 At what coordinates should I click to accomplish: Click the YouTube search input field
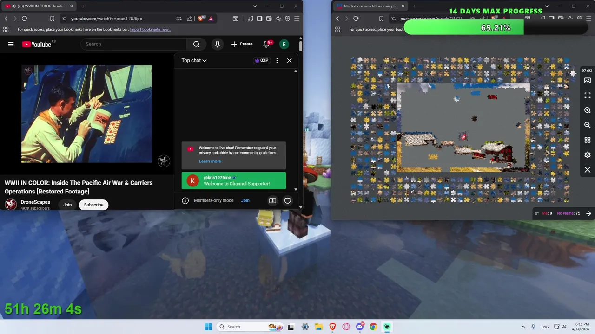tap(134, 44)
